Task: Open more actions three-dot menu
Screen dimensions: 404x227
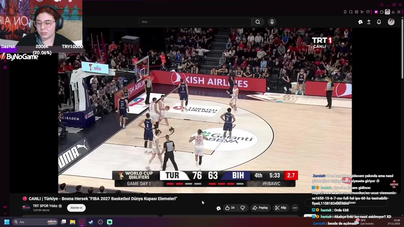Action: click(295, 208)
